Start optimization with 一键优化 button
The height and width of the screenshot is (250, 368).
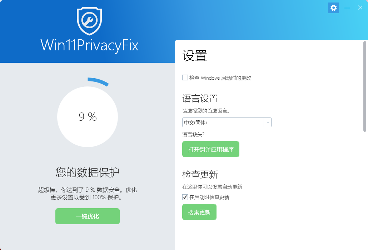coord(88,216)
